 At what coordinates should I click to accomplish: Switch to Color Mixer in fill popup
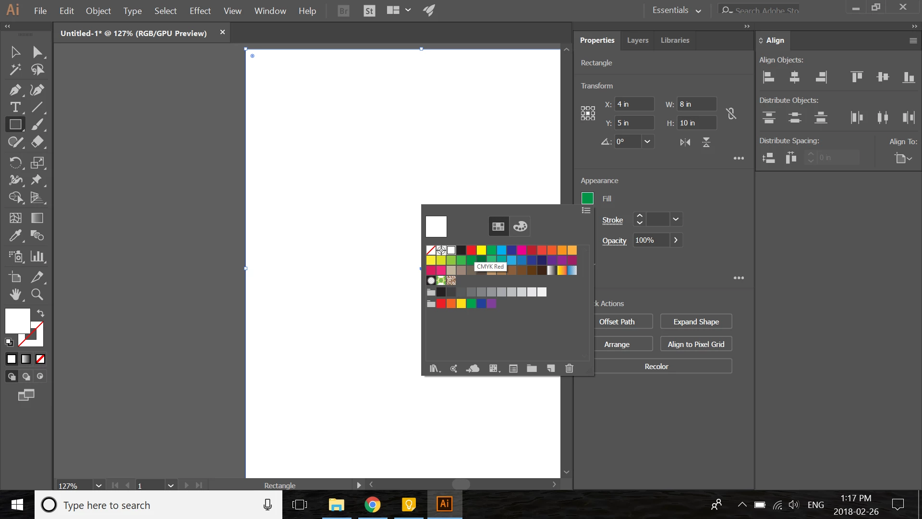pyautogui.click(x=520, y=226)
